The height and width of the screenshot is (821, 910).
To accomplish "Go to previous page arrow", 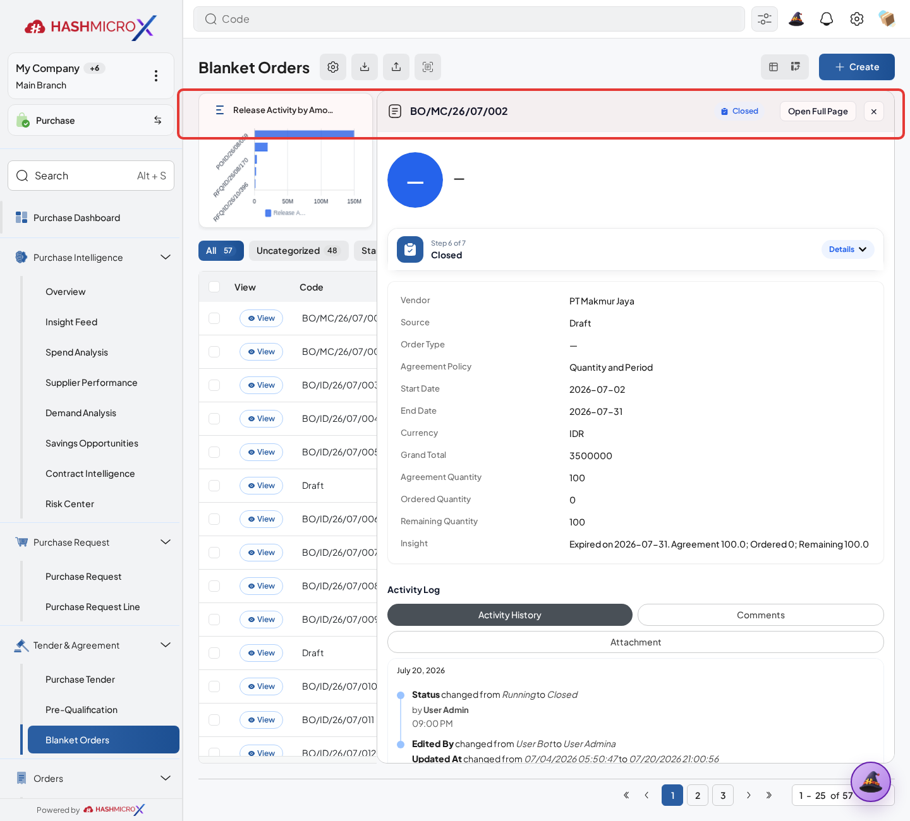I will pos(646,795).
